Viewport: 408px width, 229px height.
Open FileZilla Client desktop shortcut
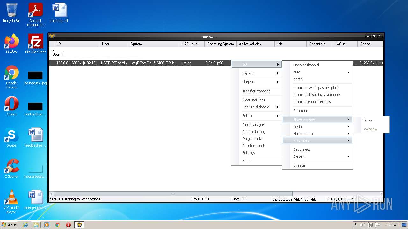[35, 44]
